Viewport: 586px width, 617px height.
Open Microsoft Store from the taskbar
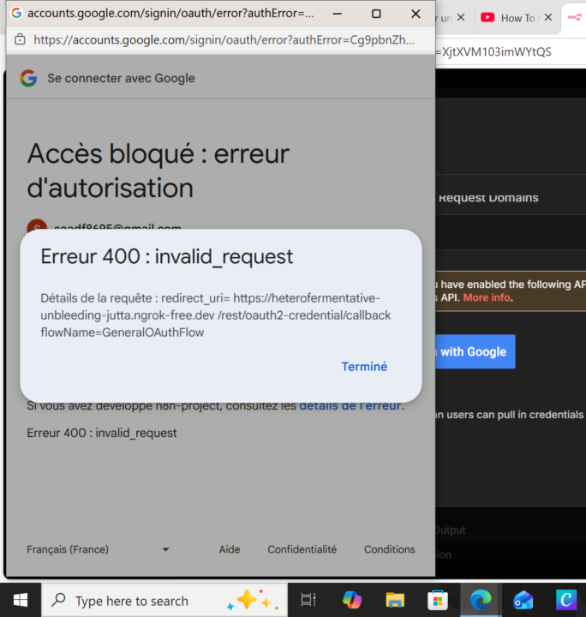tap(438, 600)
